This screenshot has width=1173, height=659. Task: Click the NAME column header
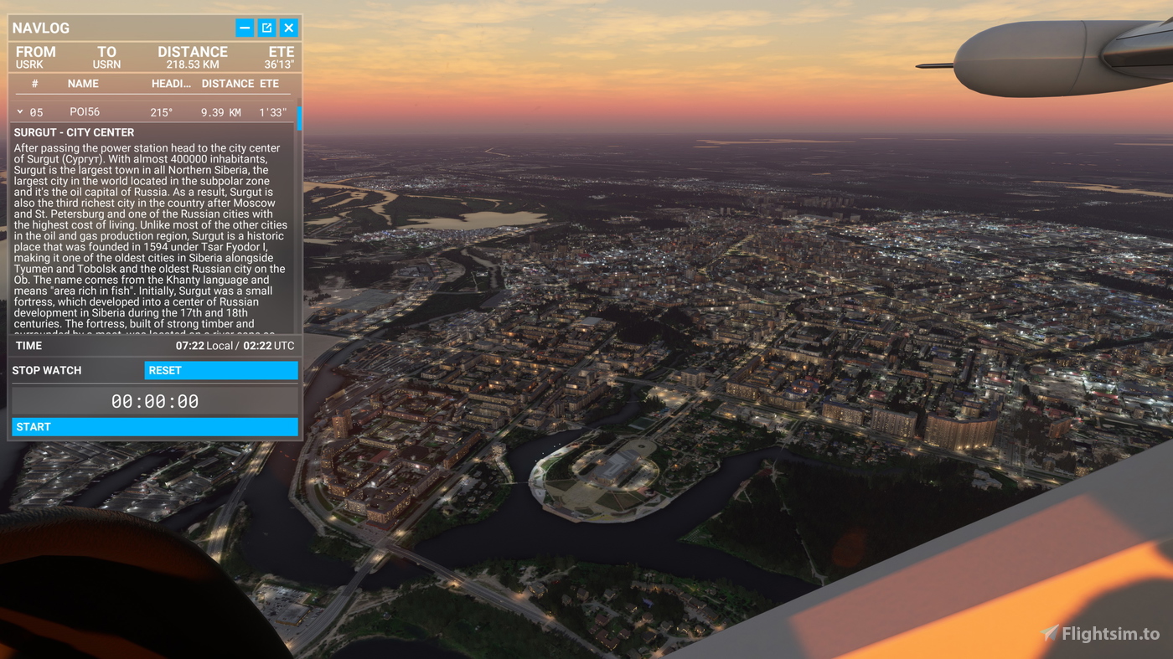click(83, 84)
